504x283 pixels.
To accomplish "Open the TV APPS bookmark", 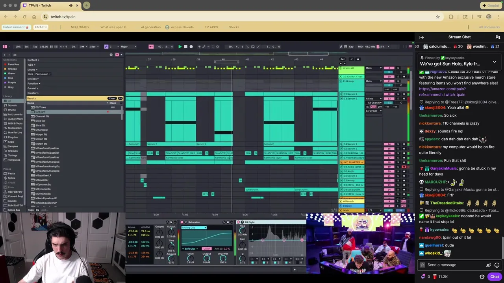I will coord(211,27).
